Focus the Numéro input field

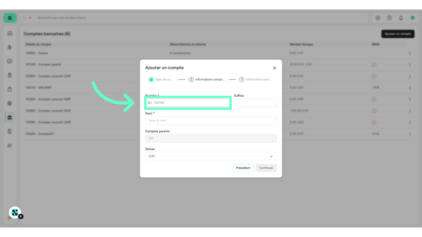[x=188, y=102]
